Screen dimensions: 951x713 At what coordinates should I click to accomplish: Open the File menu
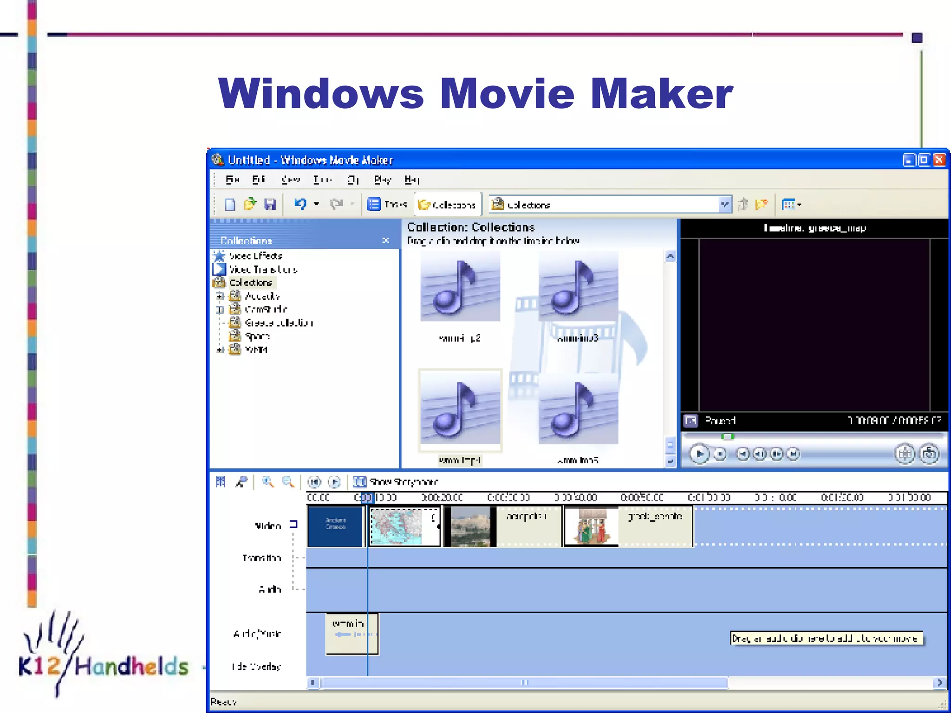232,180
